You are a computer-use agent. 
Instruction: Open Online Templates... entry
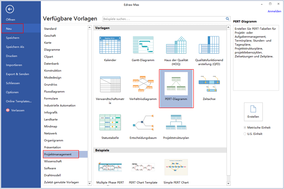[x=19, y=101]
